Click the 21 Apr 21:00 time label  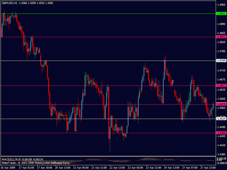tap(99, 168)
